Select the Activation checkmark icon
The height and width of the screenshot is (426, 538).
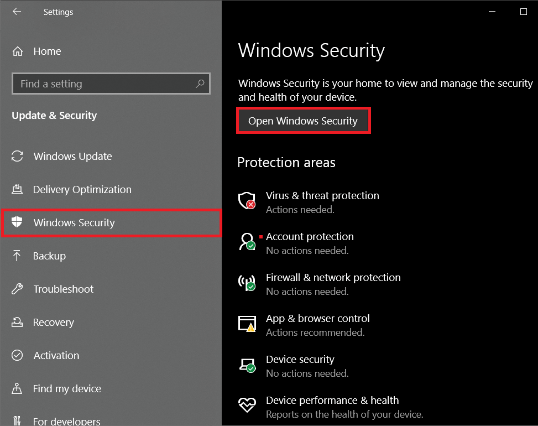pos(17,355)
